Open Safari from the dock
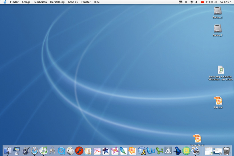234x156 pixels. [35, 150]
